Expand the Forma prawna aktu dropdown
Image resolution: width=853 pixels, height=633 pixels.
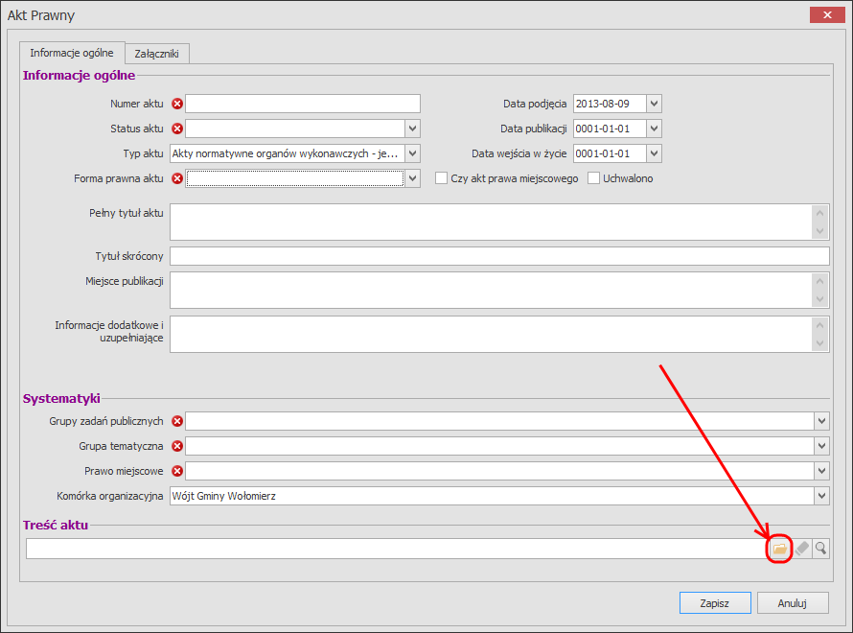413,178
